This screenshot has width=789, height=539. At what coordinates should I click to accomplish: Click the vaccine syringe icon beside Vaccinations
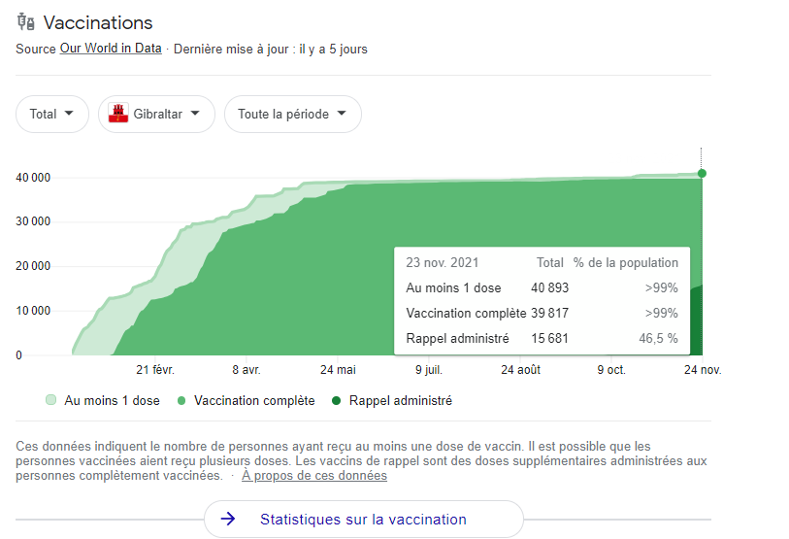pos(25,22)
